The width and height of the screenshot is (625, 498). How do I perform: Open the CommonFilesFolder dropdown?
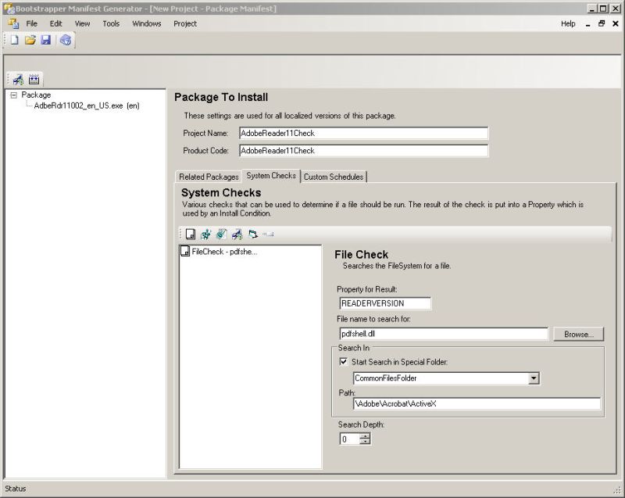pos(534,378)
